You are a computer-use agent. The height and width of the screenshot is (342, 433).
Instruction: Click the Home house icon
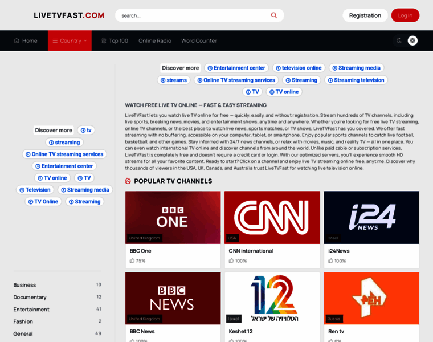[x=17, y=41]
